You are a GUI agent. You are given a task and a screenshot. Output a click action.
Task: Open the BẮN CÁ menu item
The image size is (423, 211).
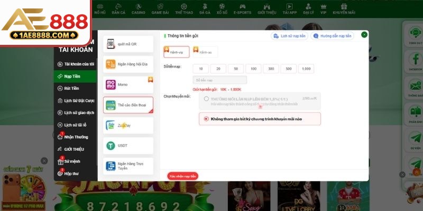pyautogui.click(x=118, y=9)
